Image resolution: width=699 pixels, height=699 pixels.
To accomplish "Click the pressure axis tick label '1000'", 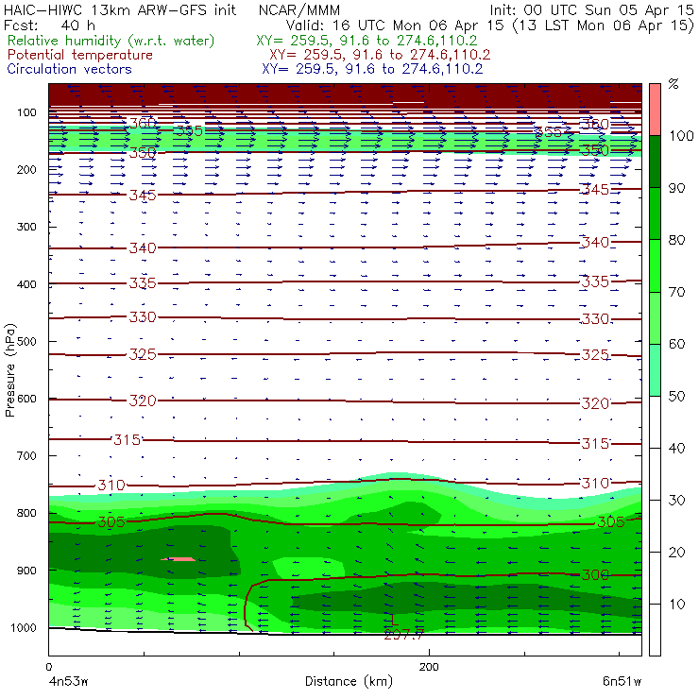I will pos(24,627).
